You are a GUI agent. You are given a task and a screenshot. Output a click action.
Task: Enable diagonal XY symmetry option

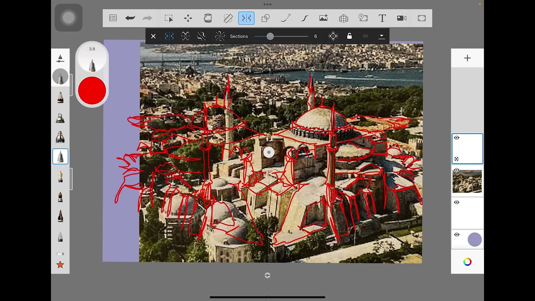tap(201, 36)
